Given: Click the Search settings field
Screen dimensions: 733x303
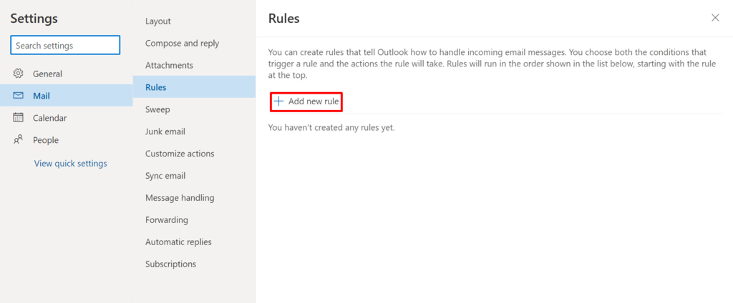Looking at the screenshot, I should (65, 46).
